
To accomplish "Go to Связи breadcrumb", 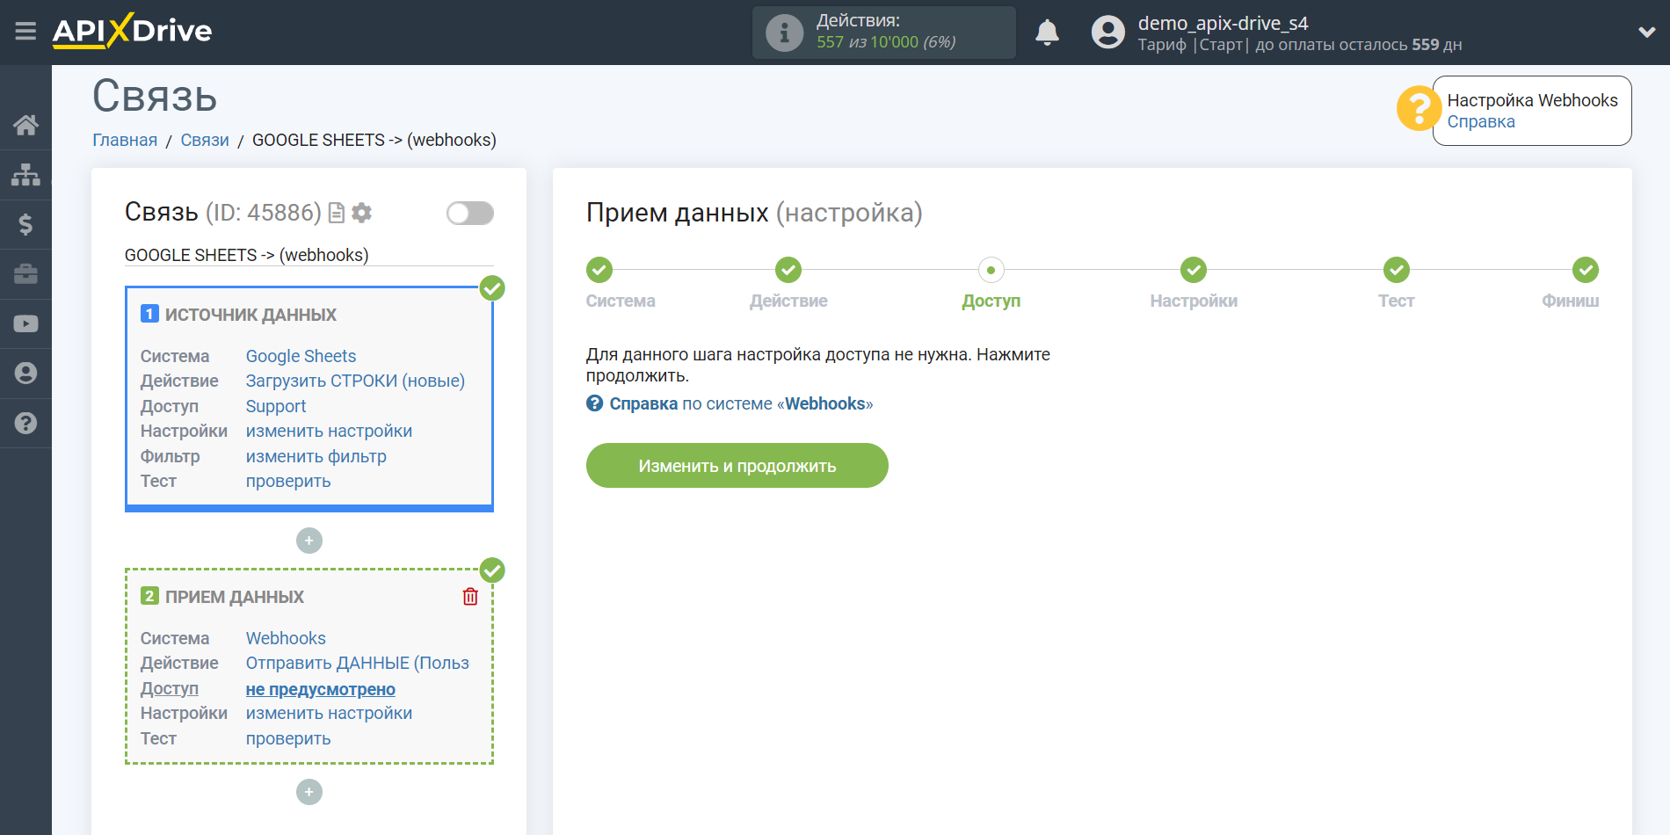I will (205, 141).
